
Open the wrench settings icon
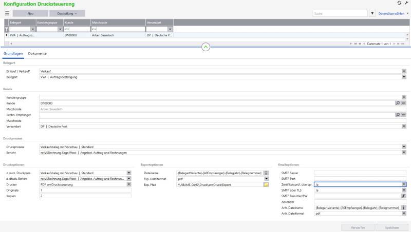tap(406, 3)
